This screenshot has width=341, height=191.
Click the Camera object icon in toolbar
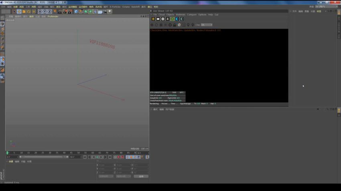(x=105, y=12)
